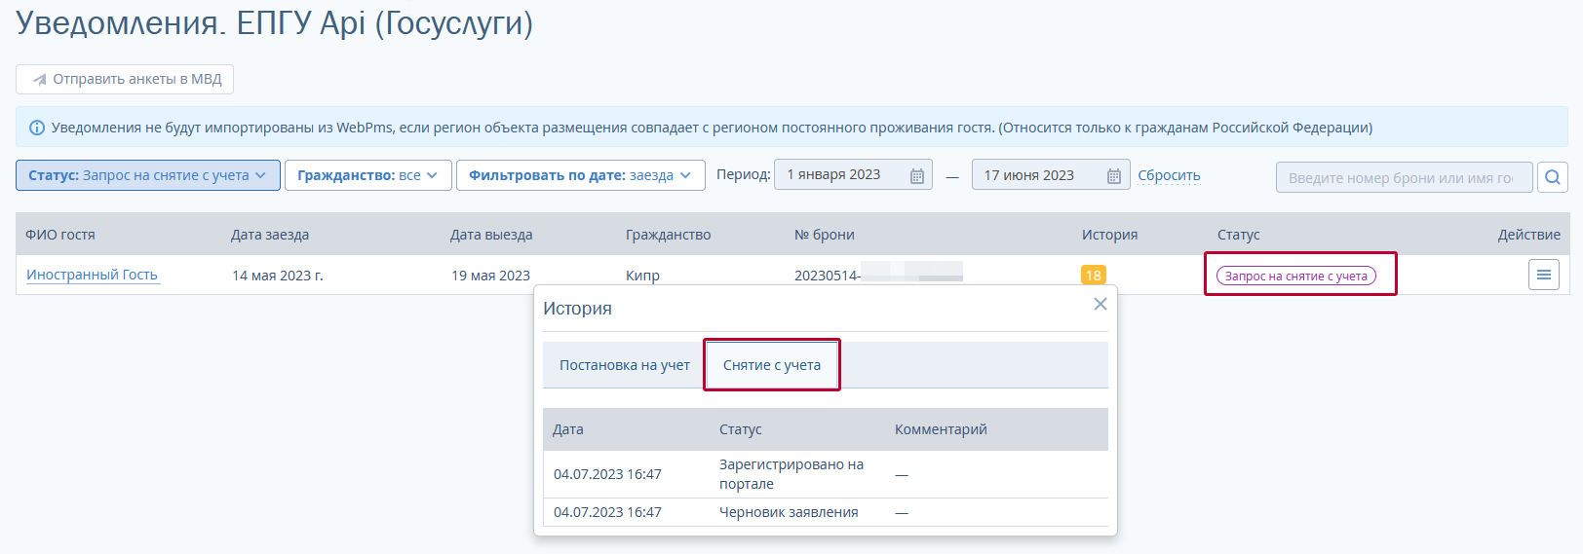Image resolution: width=1583 pixels, height=554 pixels.
Task: Click the Сбросить reset link
Action: [1169, 175]
